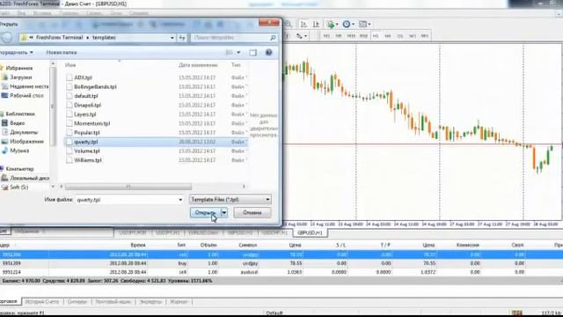The height and width of the screenshot is (317, 563).
Task: Open Загрузки in the dialog sidebar
Action: [21, 77]
